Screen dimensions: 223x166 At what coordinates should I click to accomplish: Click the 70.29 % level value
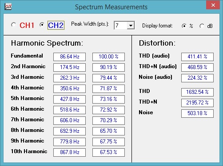108,120
